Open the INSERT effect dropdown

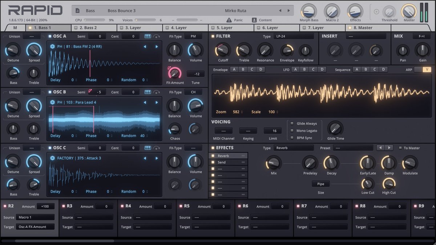pyautogui.click(x=366, y=36)
